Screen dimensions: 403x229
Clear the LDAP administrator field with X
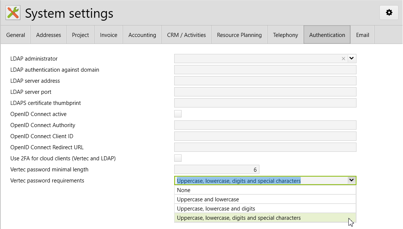[343, 58]
